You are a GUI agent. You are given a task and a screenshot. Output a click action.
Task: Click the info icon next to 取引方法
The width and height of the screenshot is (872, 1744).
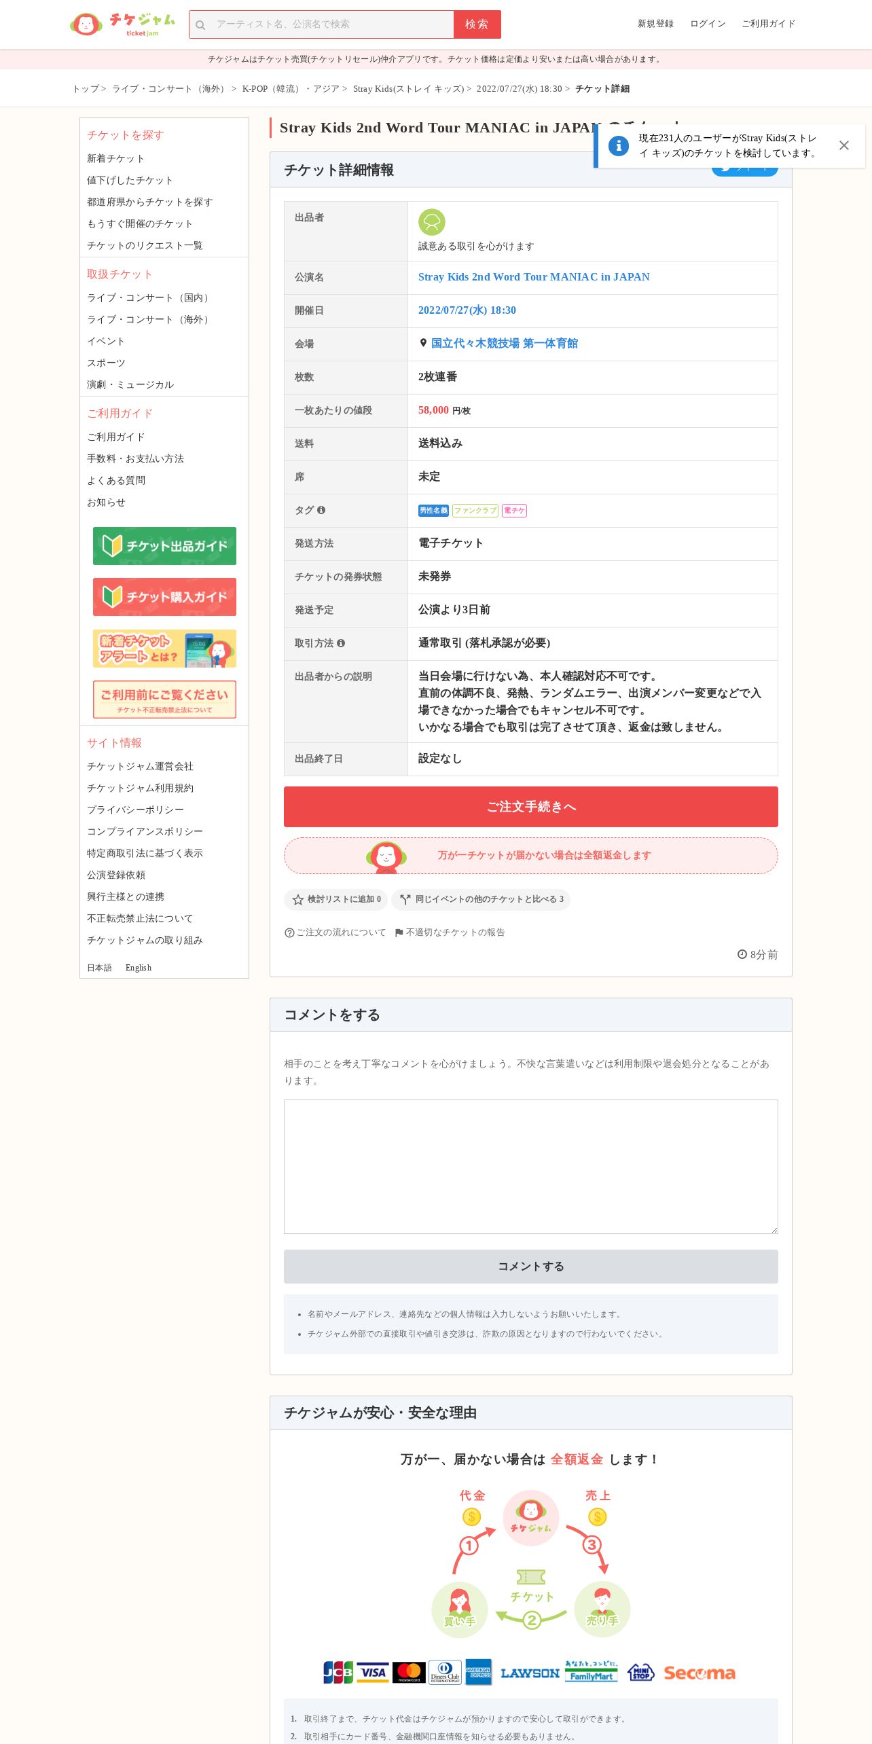pyautogui.click(x=341, y=643)
